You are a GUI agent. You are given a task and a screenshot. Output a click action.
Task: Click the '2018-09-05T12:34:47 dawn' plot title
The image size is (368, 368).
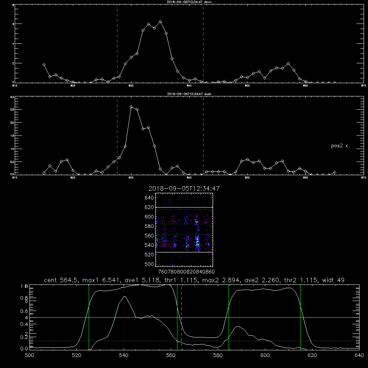[x=189, y=2]
